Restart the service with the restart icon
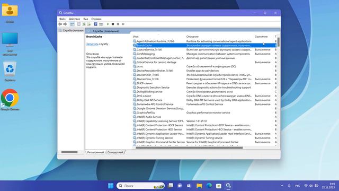Image resolution: width=339 pixels, height=191 pixels. [123, 24]
